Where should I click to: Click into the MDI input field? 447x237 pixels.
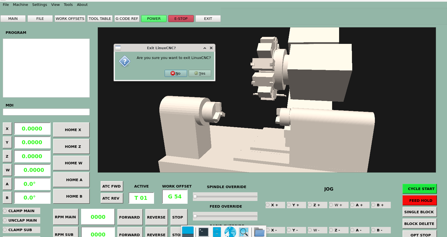[46, 112]
